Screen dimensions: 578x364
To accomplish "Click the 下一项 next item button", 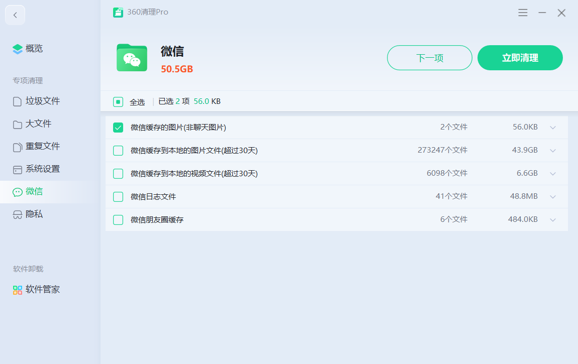I will [x=429, y=57].
